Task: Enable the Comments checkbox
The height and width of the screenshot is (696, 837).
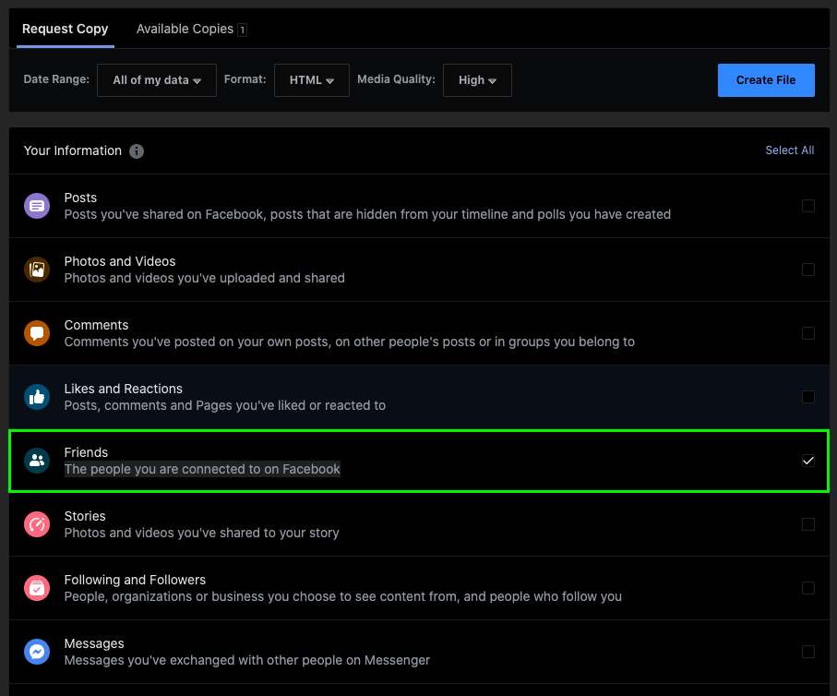Action: click(808, 333)
